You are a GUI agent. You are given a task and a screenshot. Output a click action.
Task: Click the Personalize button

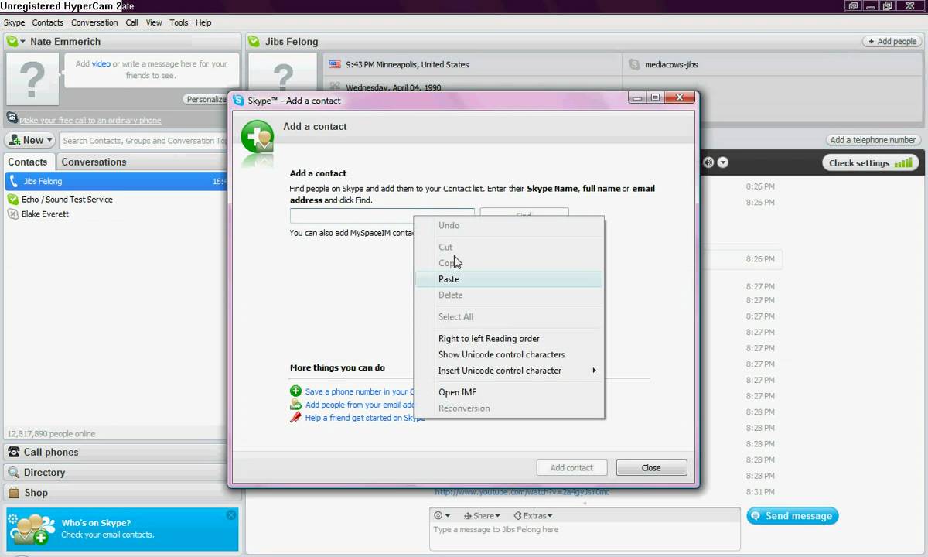click(205, 99)
